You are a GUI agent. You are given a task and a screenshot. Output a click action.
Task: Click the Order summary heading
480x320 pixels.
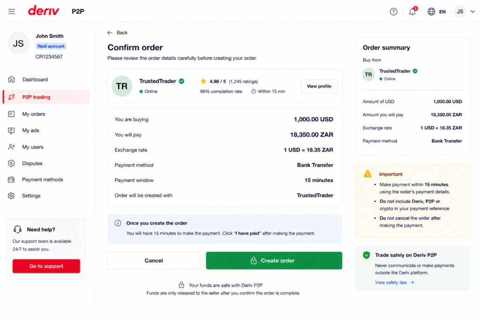[386, 48]
